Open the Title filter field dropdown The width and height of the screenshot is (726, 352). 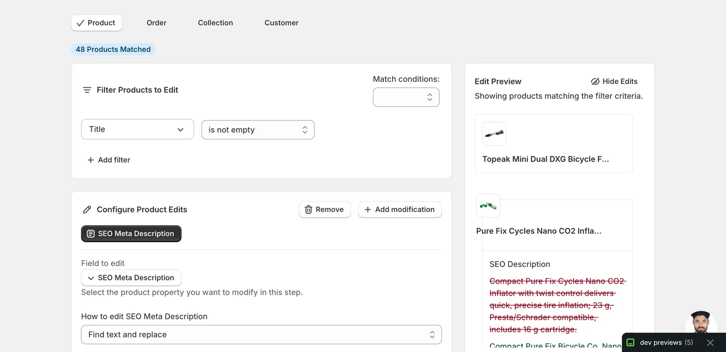[x=137, y=130]
